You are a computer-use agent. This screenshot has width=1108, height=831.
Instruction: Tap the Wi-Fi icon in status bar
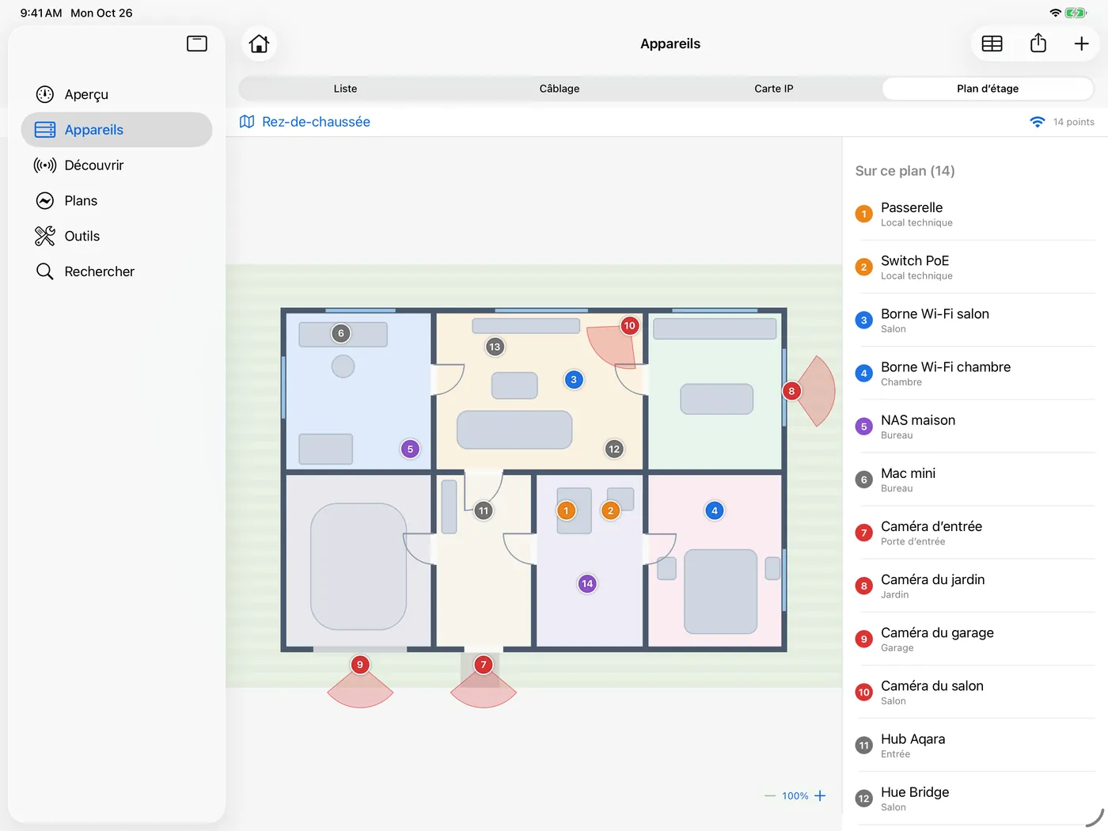coord(1055,13)
